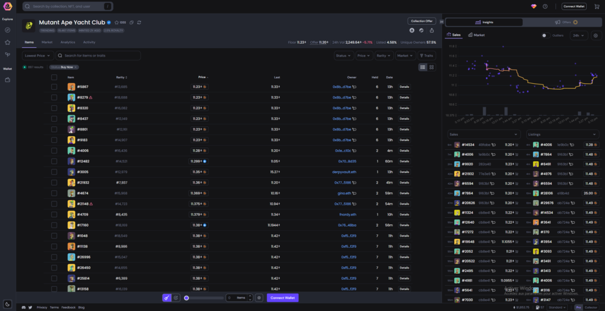
Task: Open the sprout icon in the sidebar
Action: coord(7,55)
